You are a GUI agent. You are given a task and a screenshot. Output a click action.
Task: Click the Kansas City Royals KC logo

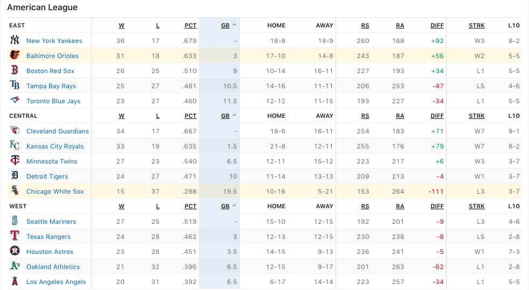[x=15, y=146]
